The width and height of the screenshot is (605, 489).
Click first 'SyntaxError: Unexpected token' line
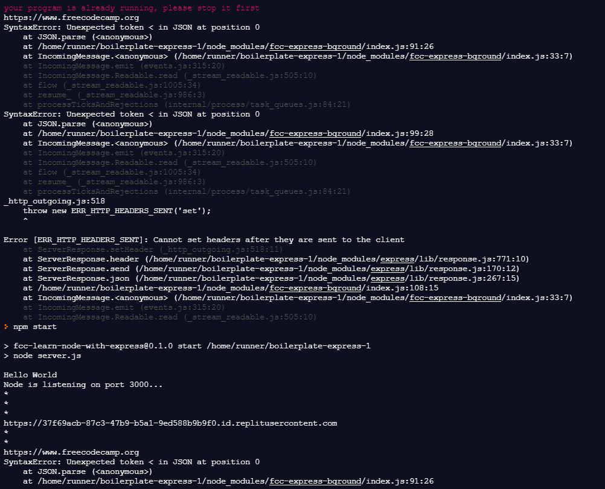pos(132,27)
